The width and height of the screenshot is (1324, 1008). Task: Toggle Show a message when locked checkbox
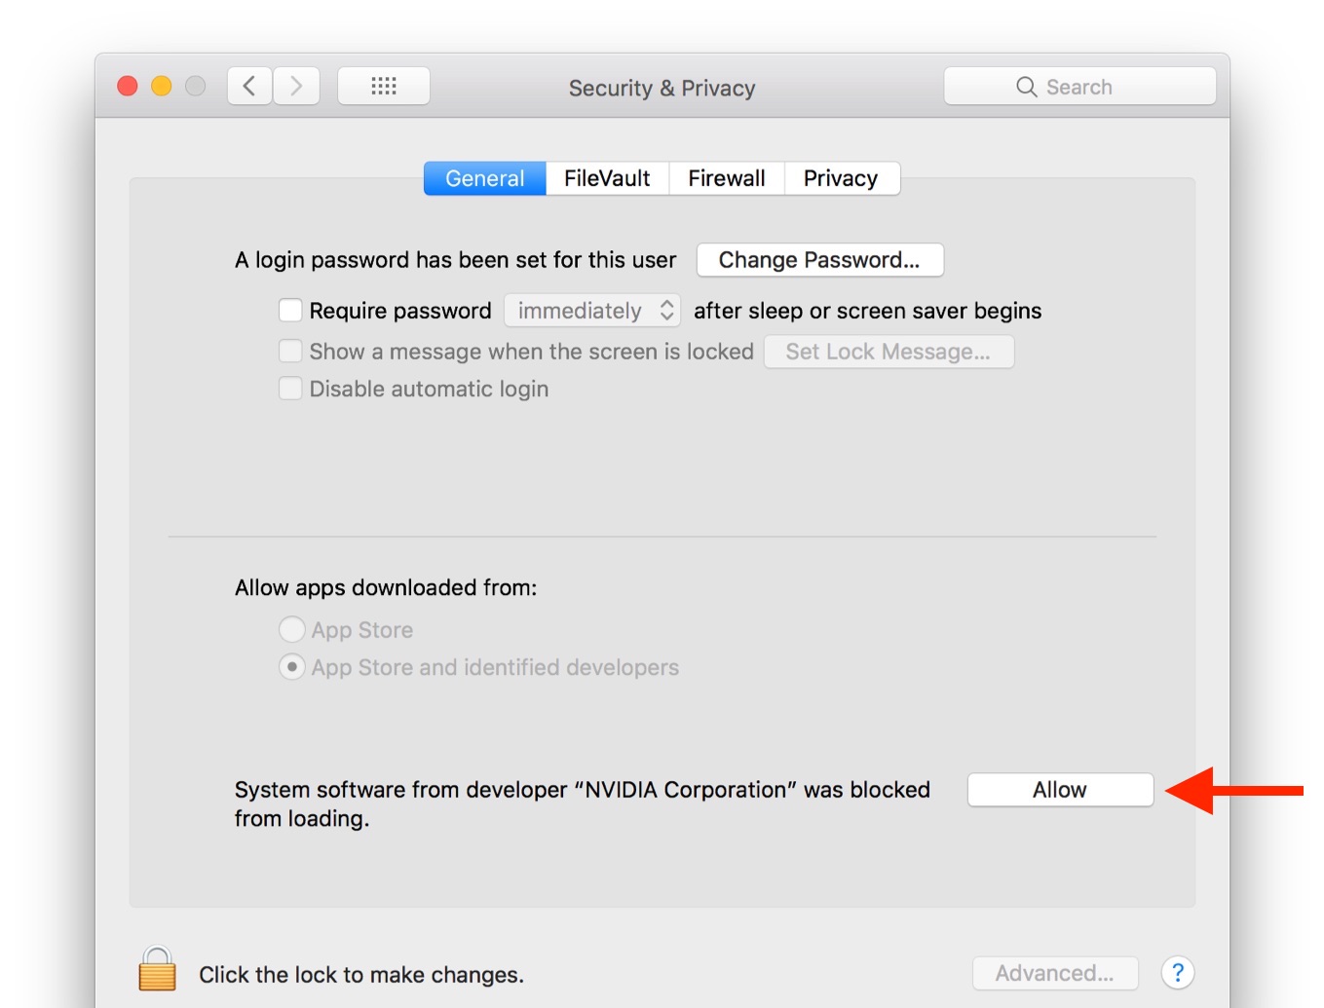290,352
